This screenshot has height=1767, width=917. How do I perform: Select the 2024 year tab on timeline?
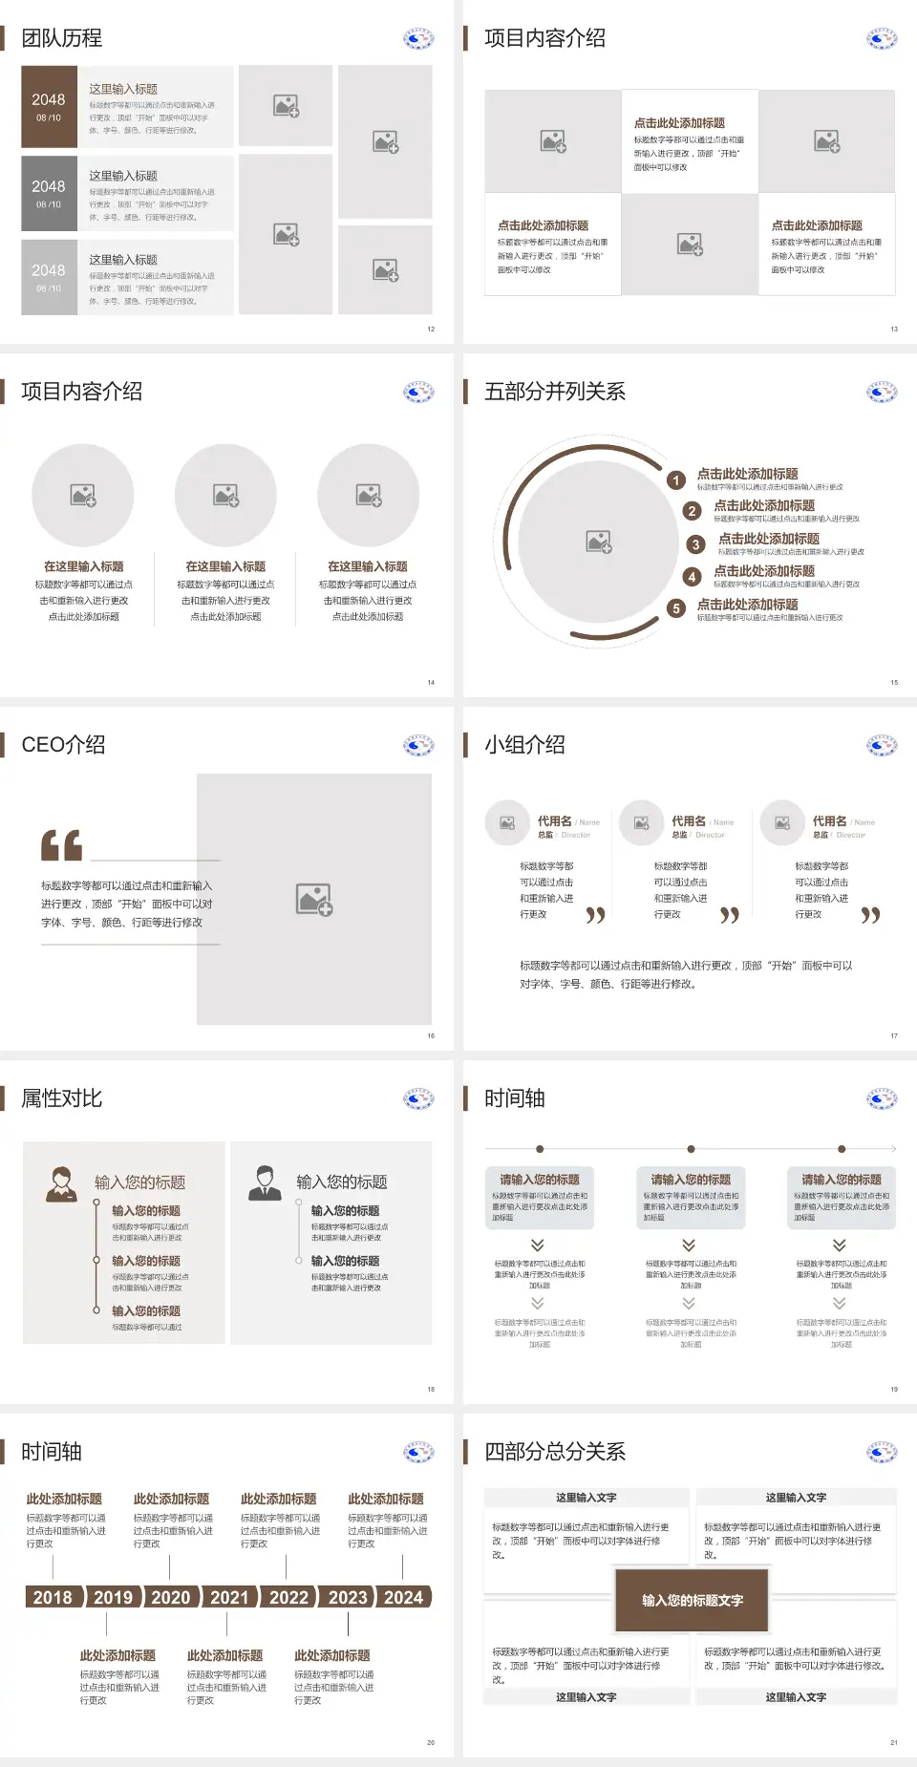coord(404,1597)
